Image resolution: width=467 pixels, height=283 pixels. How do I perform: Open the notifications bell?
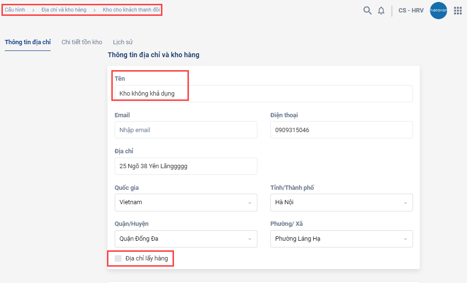pos(381,11)
